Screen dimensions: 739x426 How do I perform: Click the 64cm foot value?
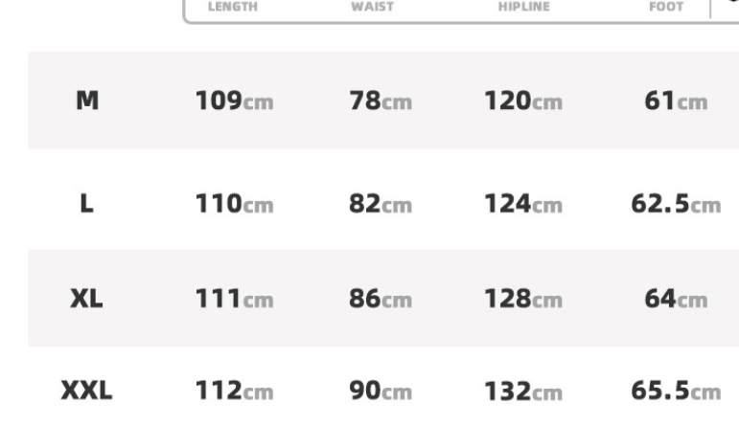(677, 299)
